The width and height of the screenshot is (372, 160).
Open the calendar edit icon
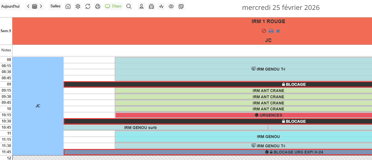point(181,6)
